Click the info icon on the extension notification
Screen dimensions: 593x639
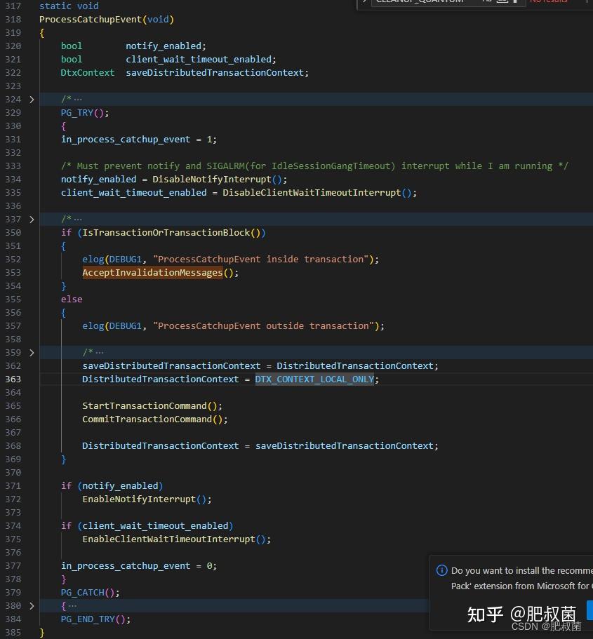[x=441, y=570]
